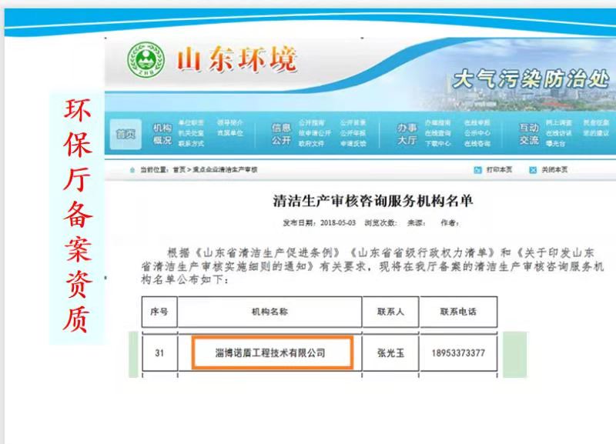Open the 联系方式 sub-link under 机构概况
This screenshot has height=444, width=616.
pos(191,143)
